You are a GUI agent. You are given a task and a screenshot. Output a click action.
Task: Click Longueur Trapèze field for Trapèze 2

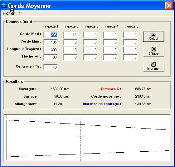click(x=70, y=50)
